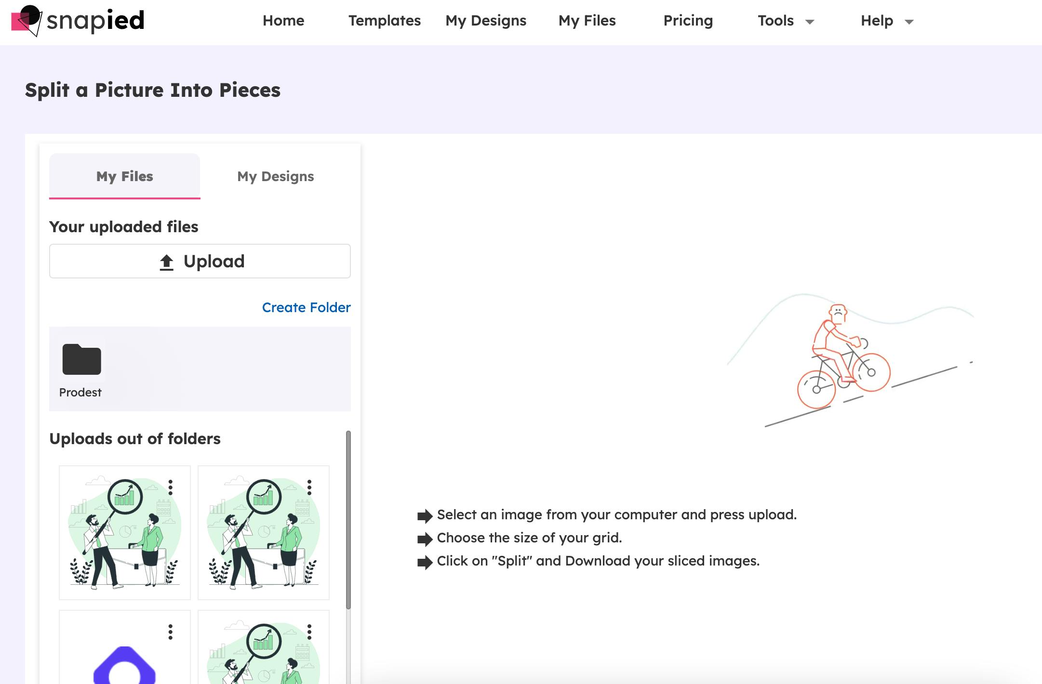Go to Home page
This screenshot has height=684, width=1042.
click(x=283, y=21)
